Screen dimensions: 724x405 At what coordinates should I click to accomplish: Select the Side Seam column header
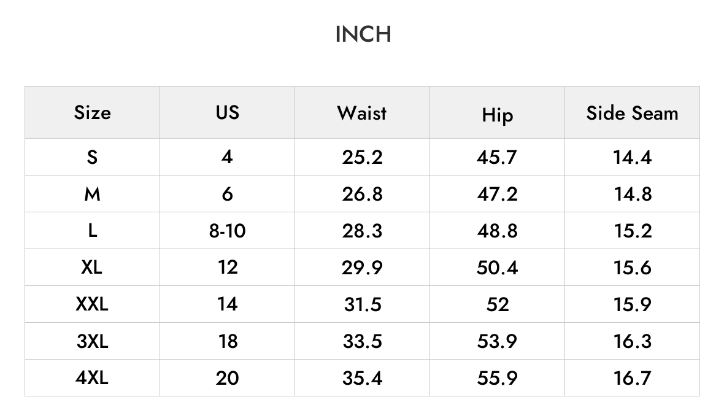click(632, 113)
